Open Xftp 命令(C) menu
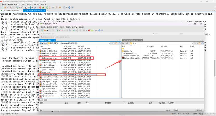Viewport: 216px width, 116px height. tap(62, 27)
